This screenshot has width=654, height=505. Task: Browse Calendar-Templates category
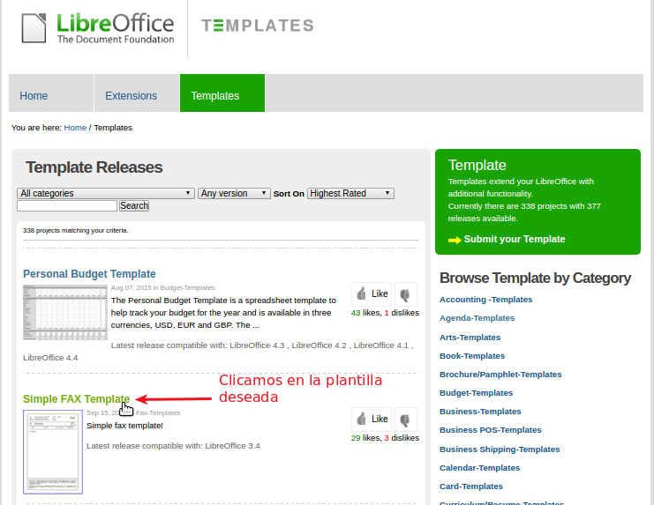coord(479,468)
